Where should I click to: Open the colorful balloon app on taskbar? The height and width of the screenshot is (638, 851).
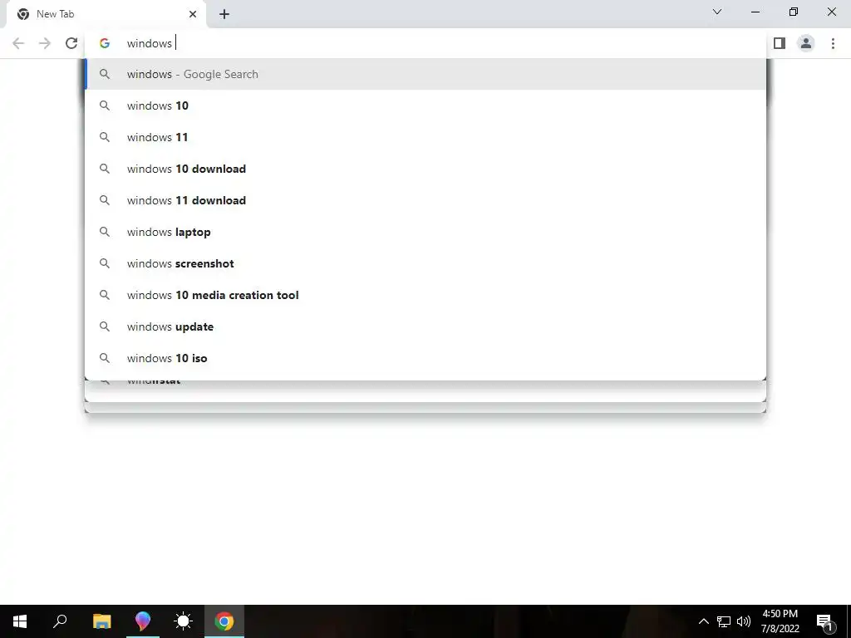[143, 621]
